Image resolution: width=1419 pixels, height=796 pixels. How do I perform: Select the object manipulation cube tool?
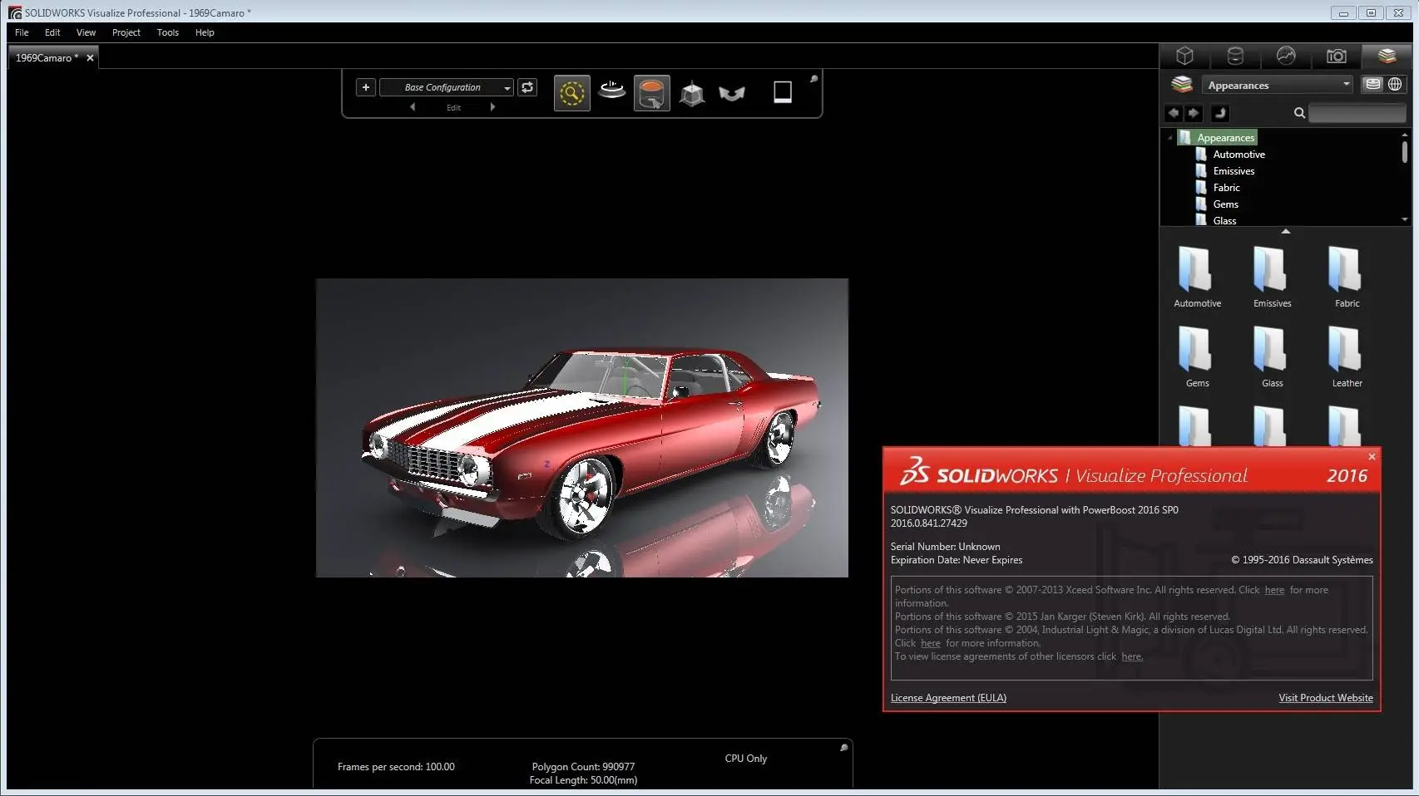(692, 93)
